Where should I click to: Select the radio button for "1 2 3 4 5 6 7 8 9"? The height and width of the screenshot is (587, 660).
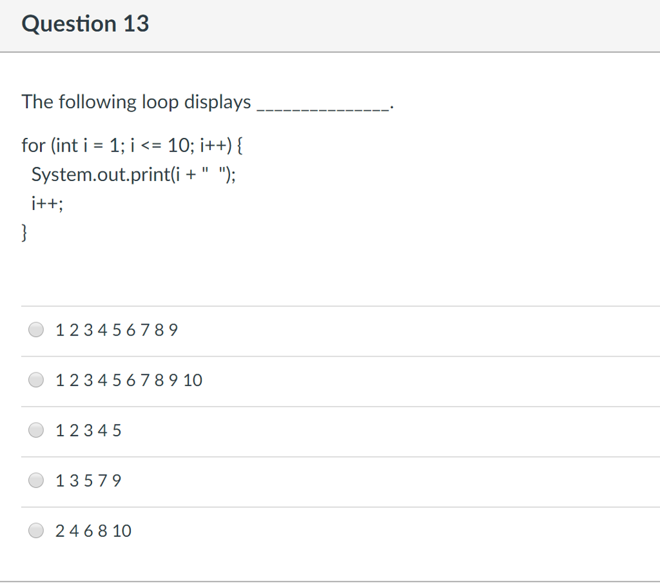(x=36, y=329)
